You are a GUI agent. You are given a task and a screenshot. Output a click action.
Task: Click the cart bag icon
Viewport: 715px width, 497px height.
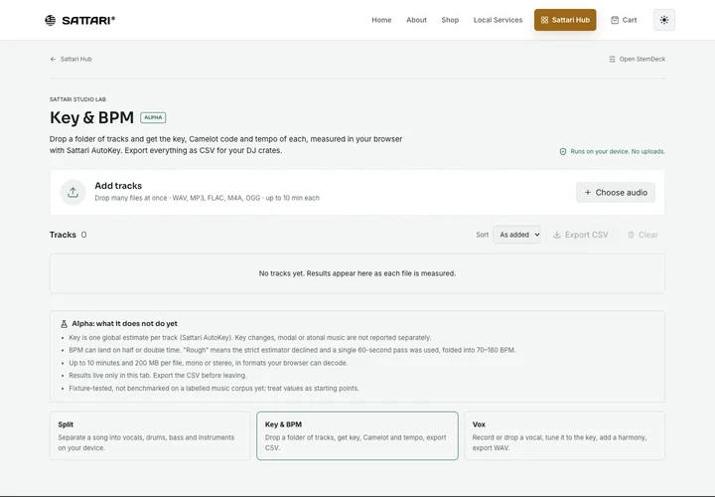[x=615, y=20]
